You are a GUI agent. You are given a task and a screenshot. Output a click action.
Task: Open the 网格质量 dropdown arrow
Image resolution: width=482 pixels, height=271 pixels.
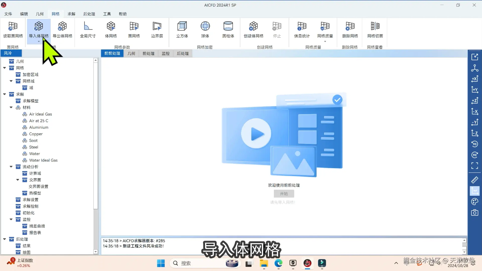325,42
